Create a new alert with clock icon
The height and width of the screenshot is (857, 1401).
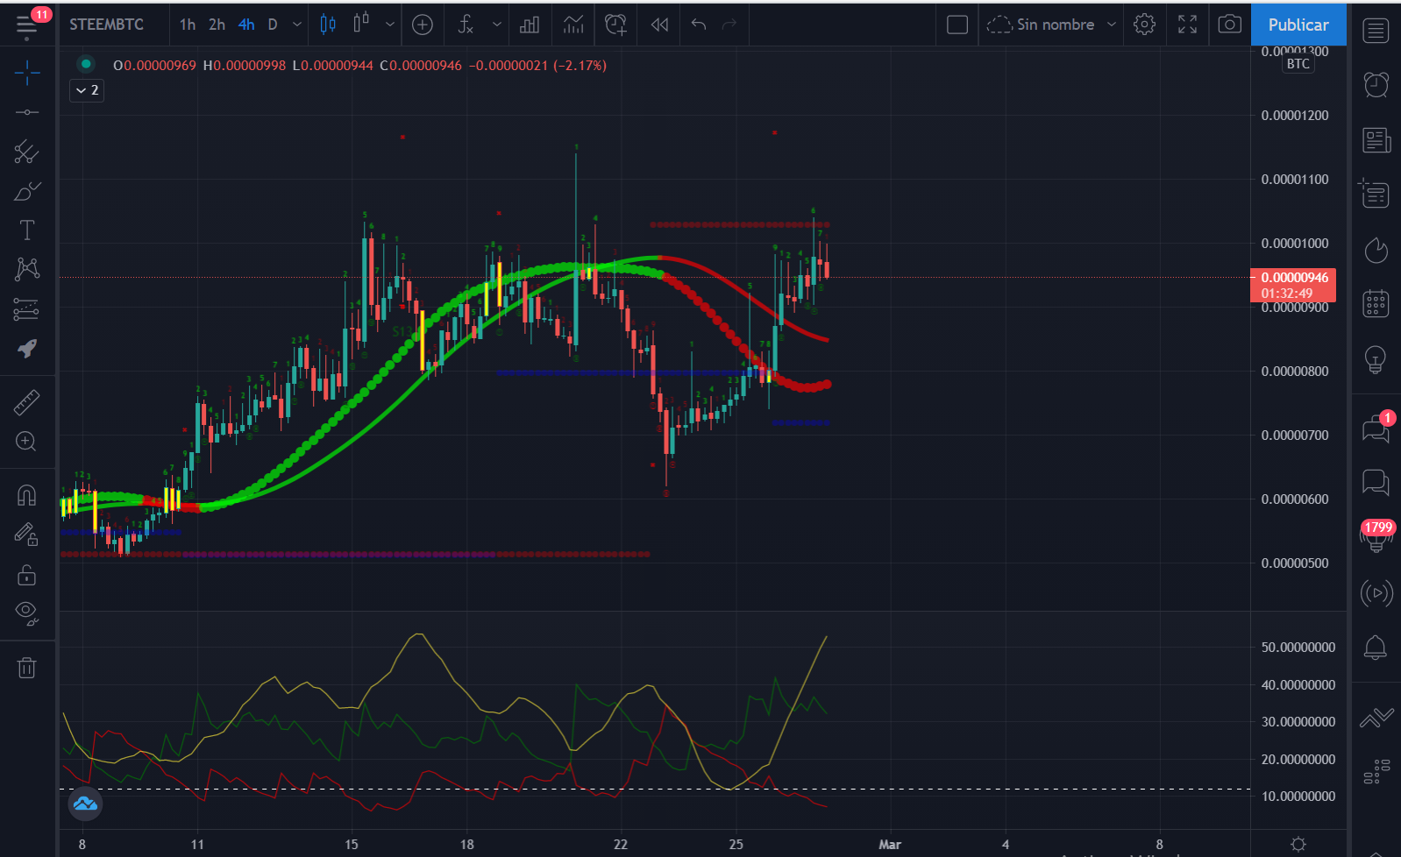pyautogui.click(x=616, y=25)
